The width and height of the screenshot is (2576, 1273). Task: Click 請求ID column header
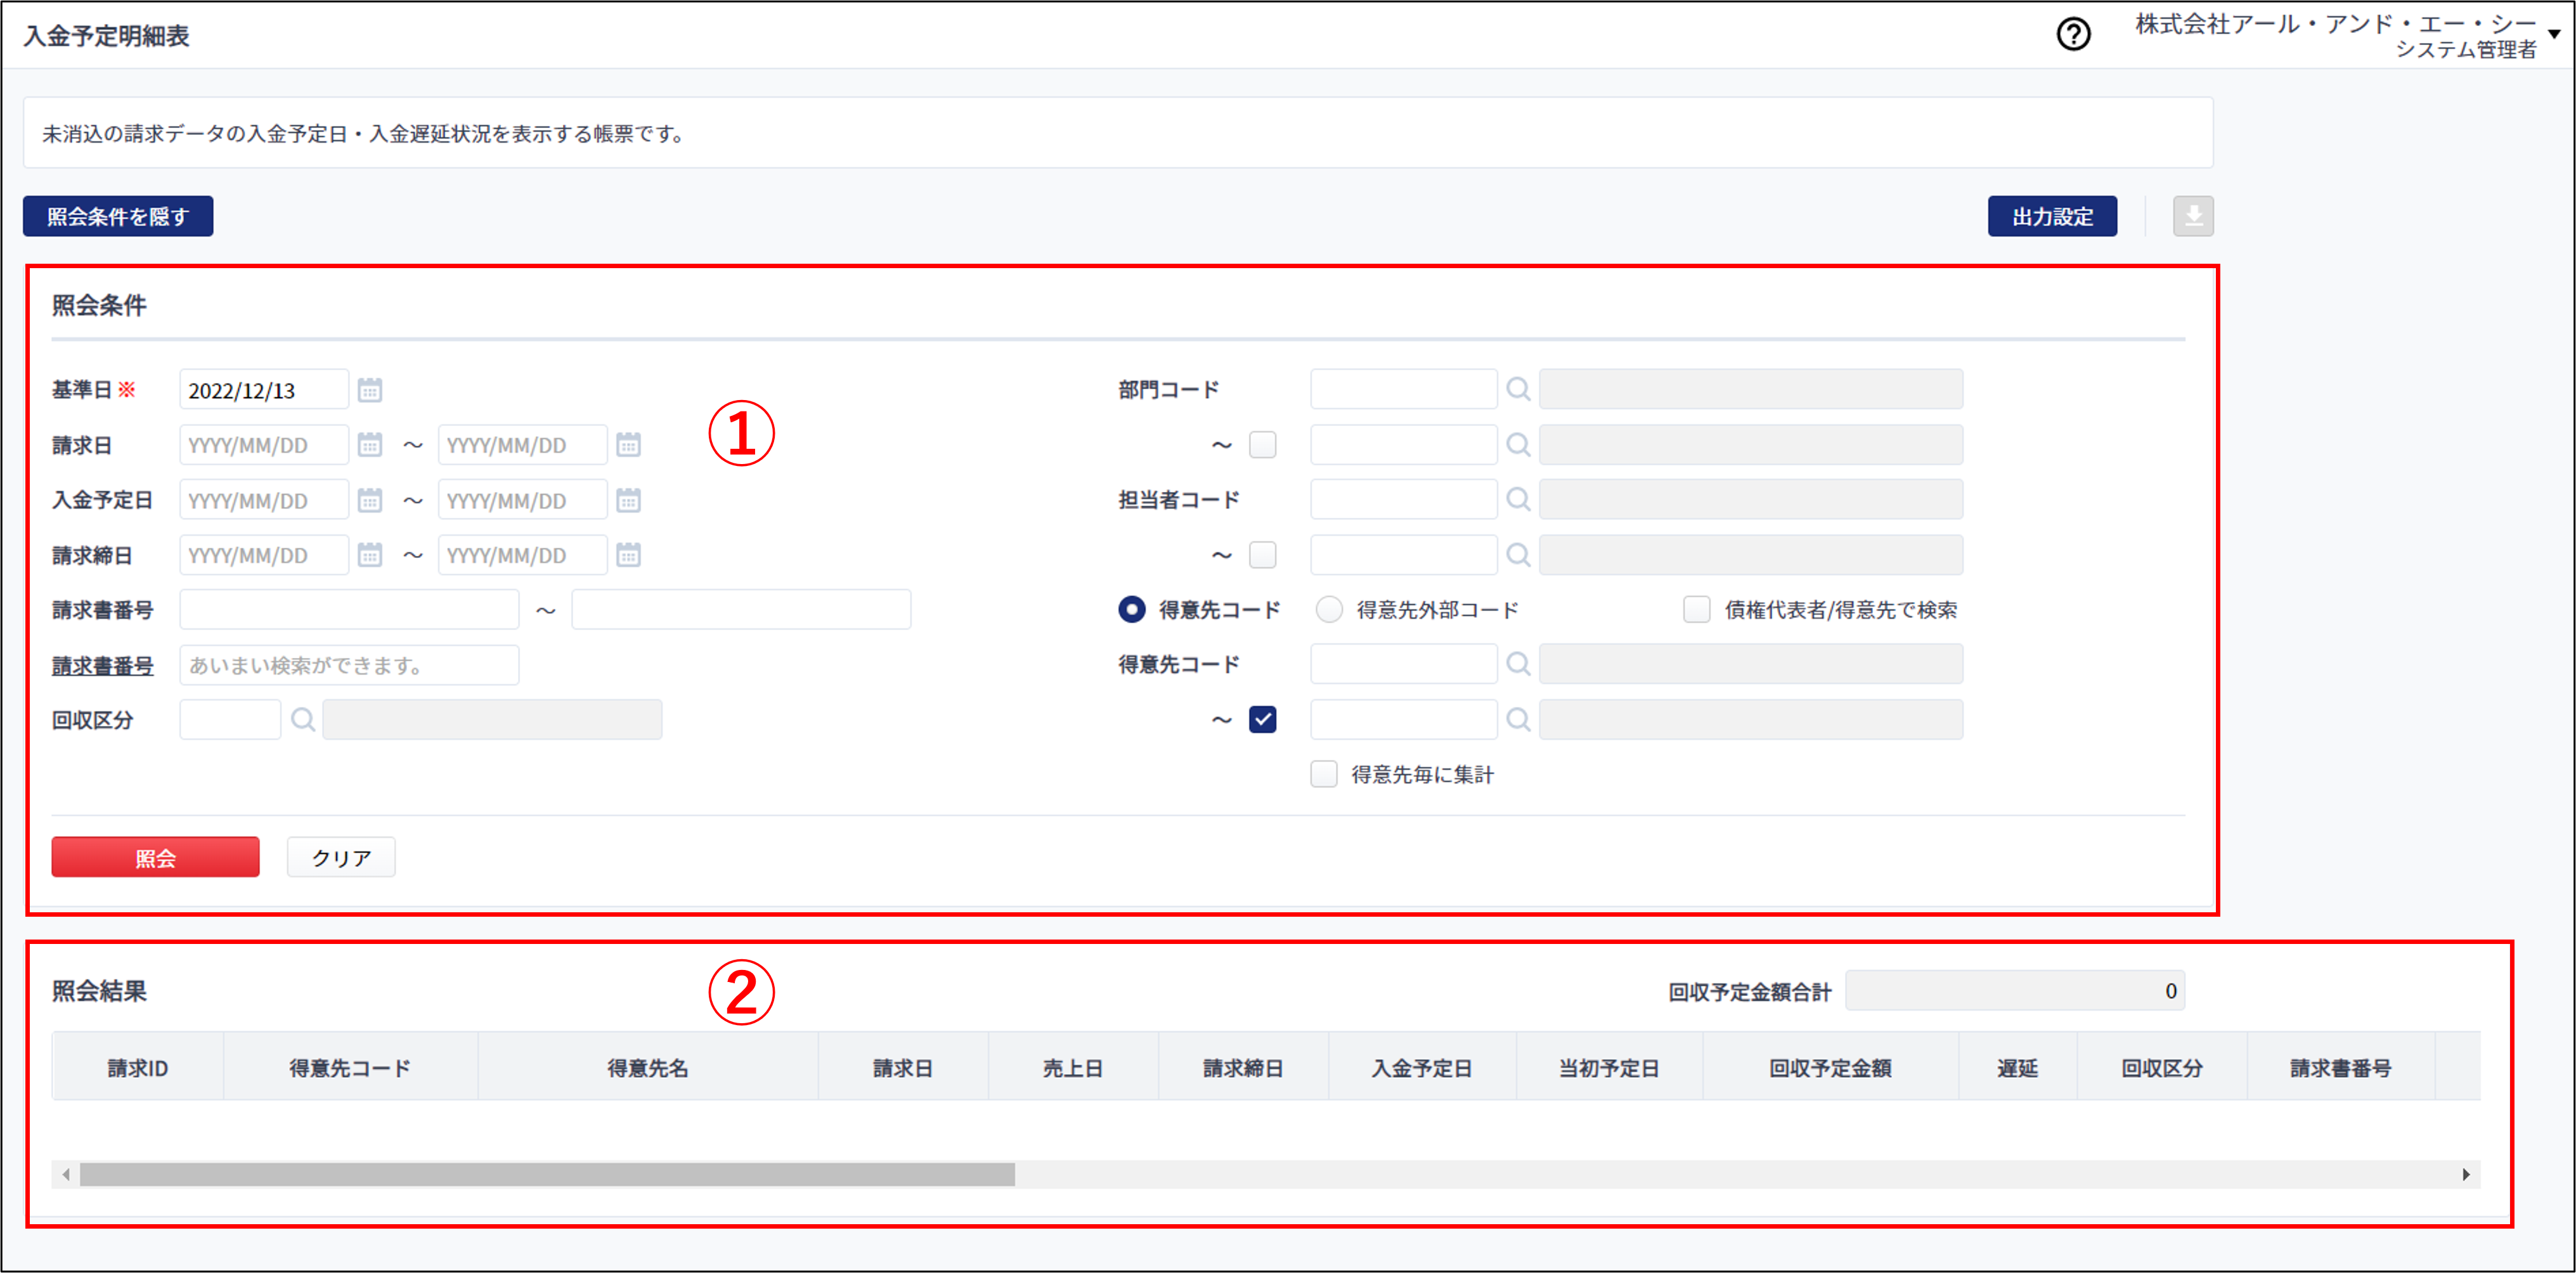pos(138,1068)
